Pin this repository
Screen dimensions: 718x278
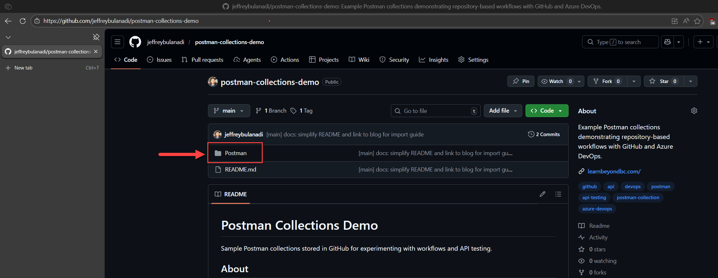pos(521,81)
